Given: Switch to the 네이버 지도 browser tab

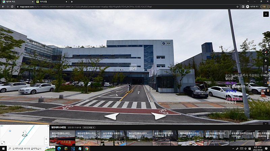Looking at the screenshot, I should pos(17,2).
